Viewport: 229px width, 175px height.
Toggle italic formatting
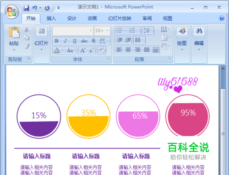(x=65, y=41)
